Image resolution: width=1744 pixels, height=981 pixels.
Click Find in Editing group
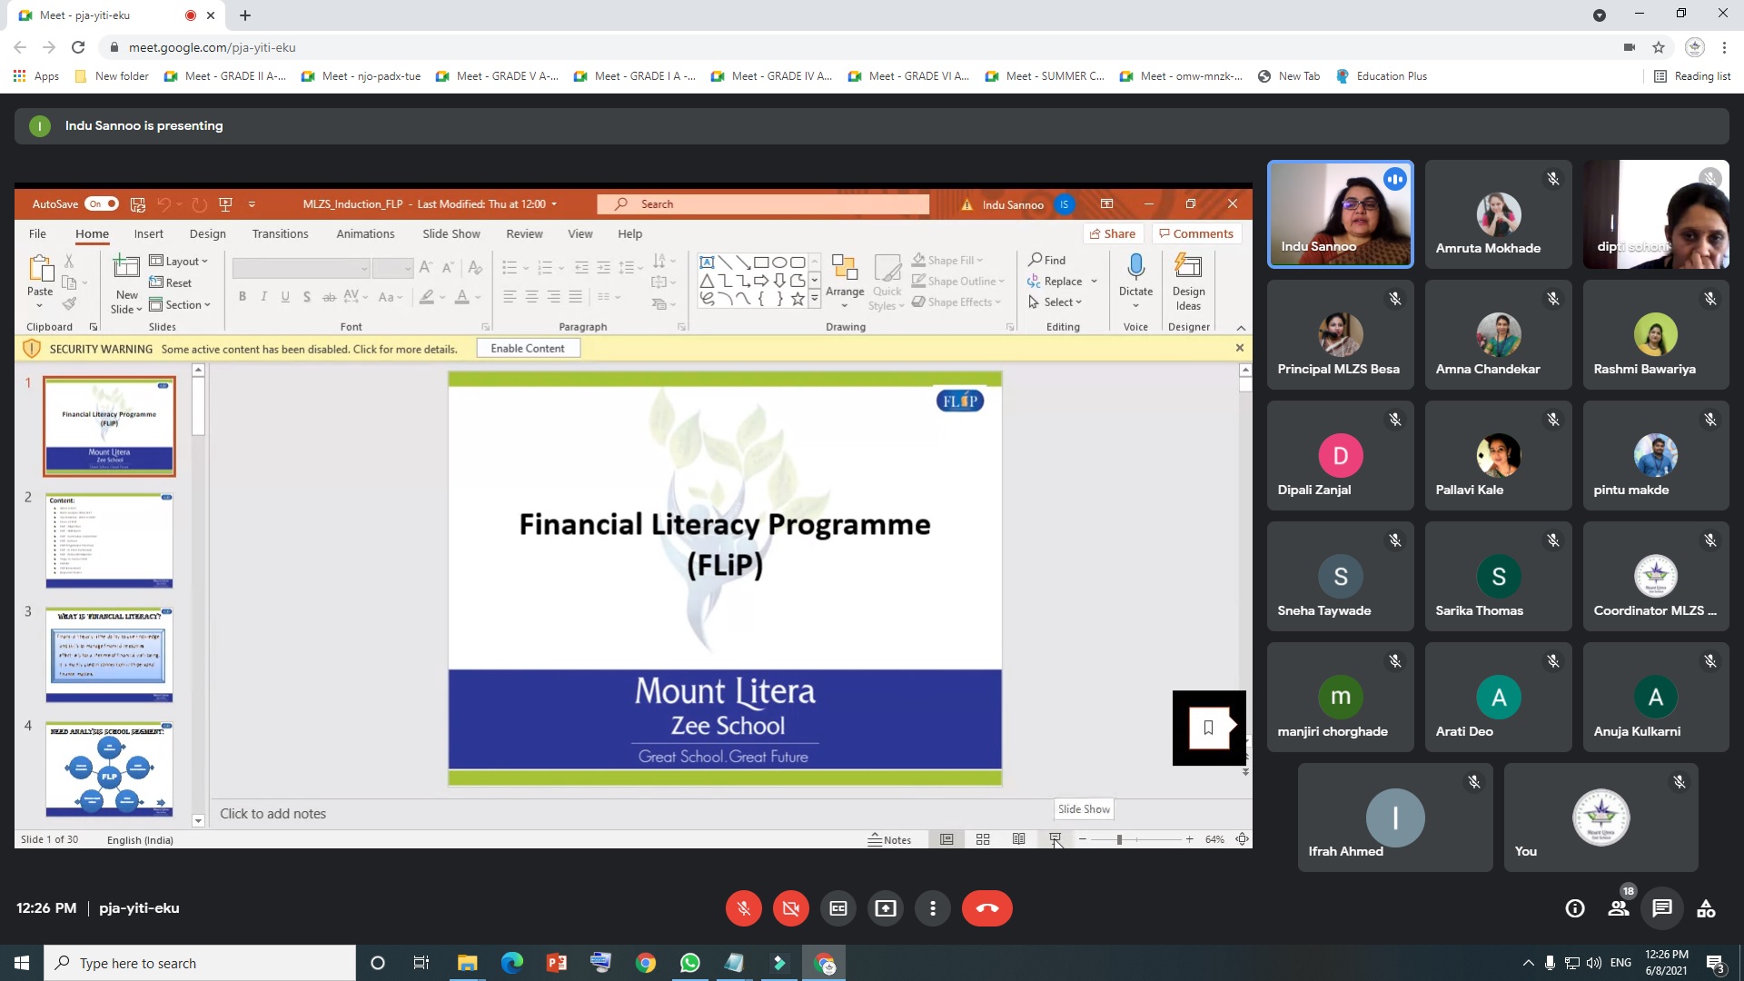click(1047, 260)
